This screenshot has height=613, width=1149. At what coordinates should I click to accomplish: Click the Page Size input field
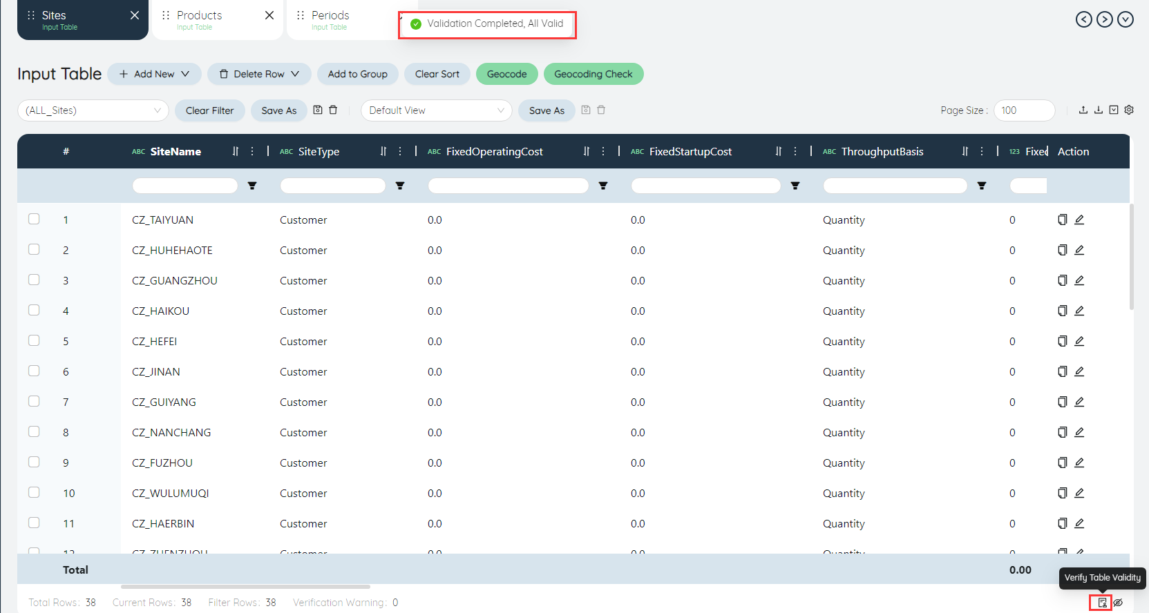[1025, 110]
